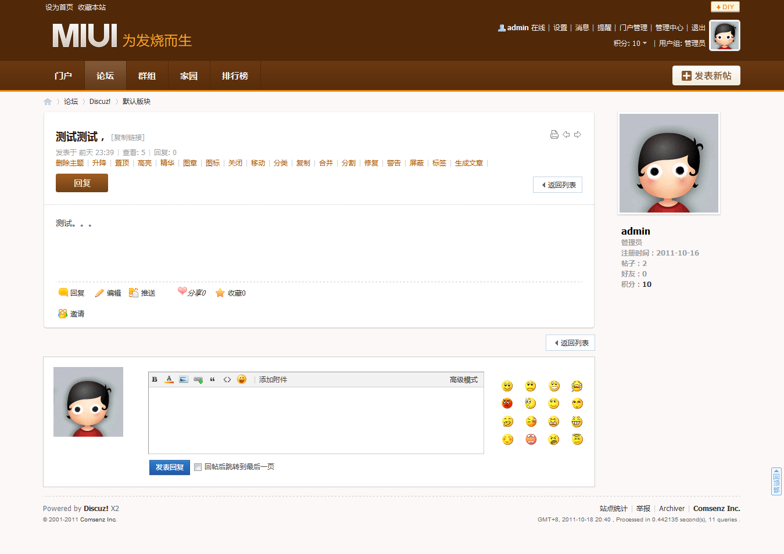784x554 pixels.
Task: Insert a quote block using quote icon
Action: (213, 380)
